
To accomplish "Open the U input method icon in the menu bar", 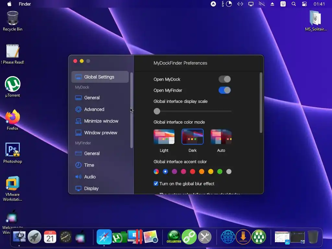I will pos(283,4).
